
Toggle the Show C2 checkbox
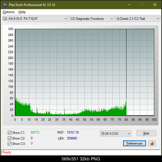[10, 138]
